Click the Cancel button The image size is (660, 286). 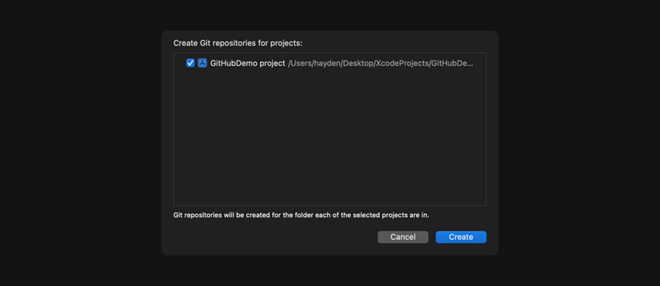pos(403,237)
